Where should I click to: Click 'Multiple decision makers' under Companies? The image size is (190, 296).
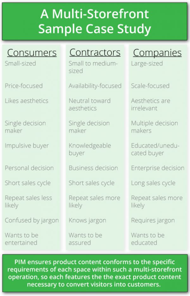pos(155,127)
